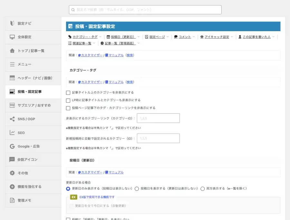Viewport: 290px width, 220px height.
Task: Expand chevron next to 投稿日（更新日） anchor
Action: click(x=139, y=37)
